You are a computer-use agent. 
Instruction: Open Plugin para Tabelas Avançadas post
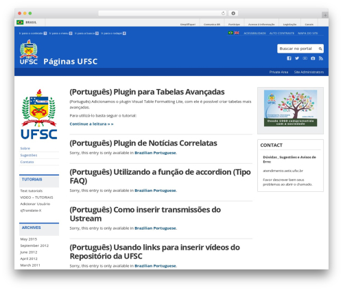147,92
